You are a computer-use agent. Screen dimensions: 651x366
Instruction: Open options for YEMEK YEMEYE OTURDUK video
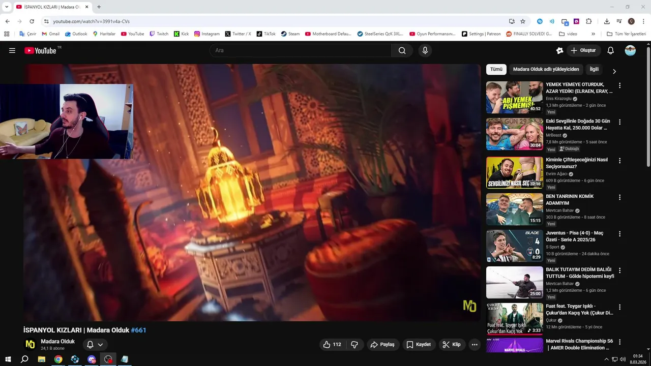click(x=619, y=85)
